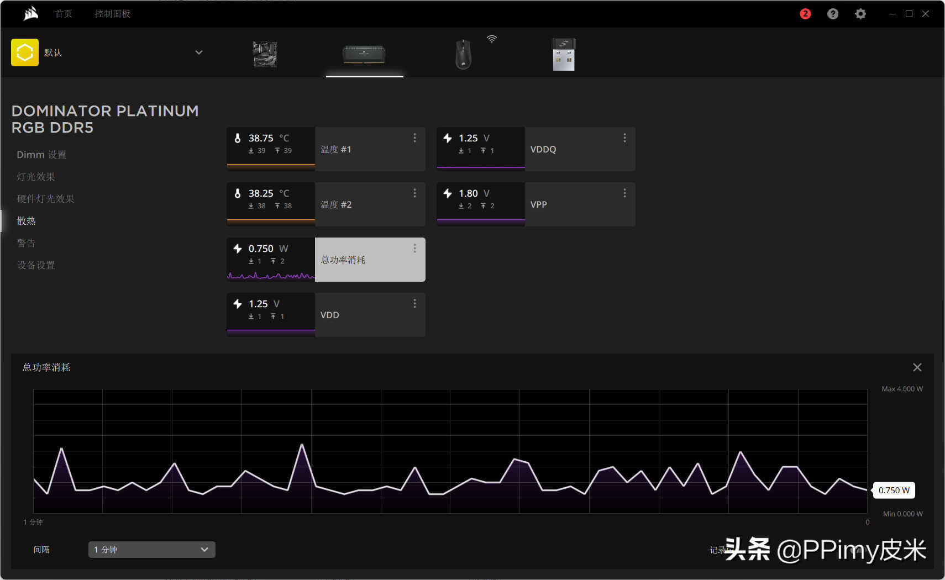
Task: Open options menu for 温度 #1
Action: point(414,138)
